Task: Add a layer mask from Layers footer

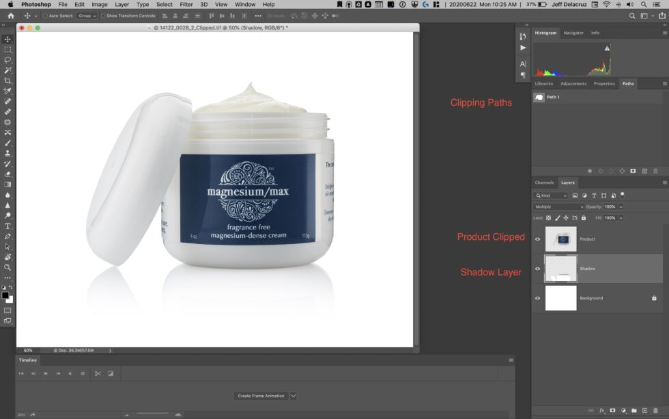Action: (613, 411)
